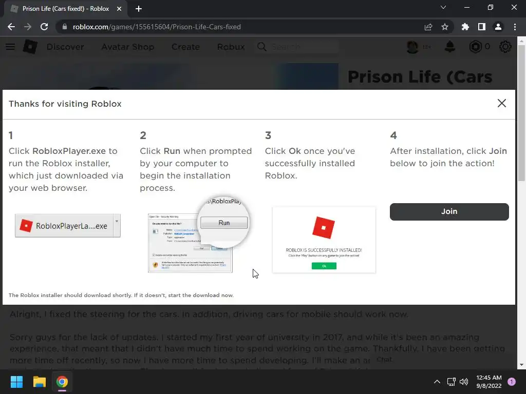Screen dimensions: 526x394
Task: Open a new browser tab
Action: pos(139,9)
